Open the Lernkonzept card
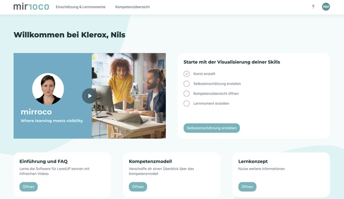344x199 pixels. point(247,187)
